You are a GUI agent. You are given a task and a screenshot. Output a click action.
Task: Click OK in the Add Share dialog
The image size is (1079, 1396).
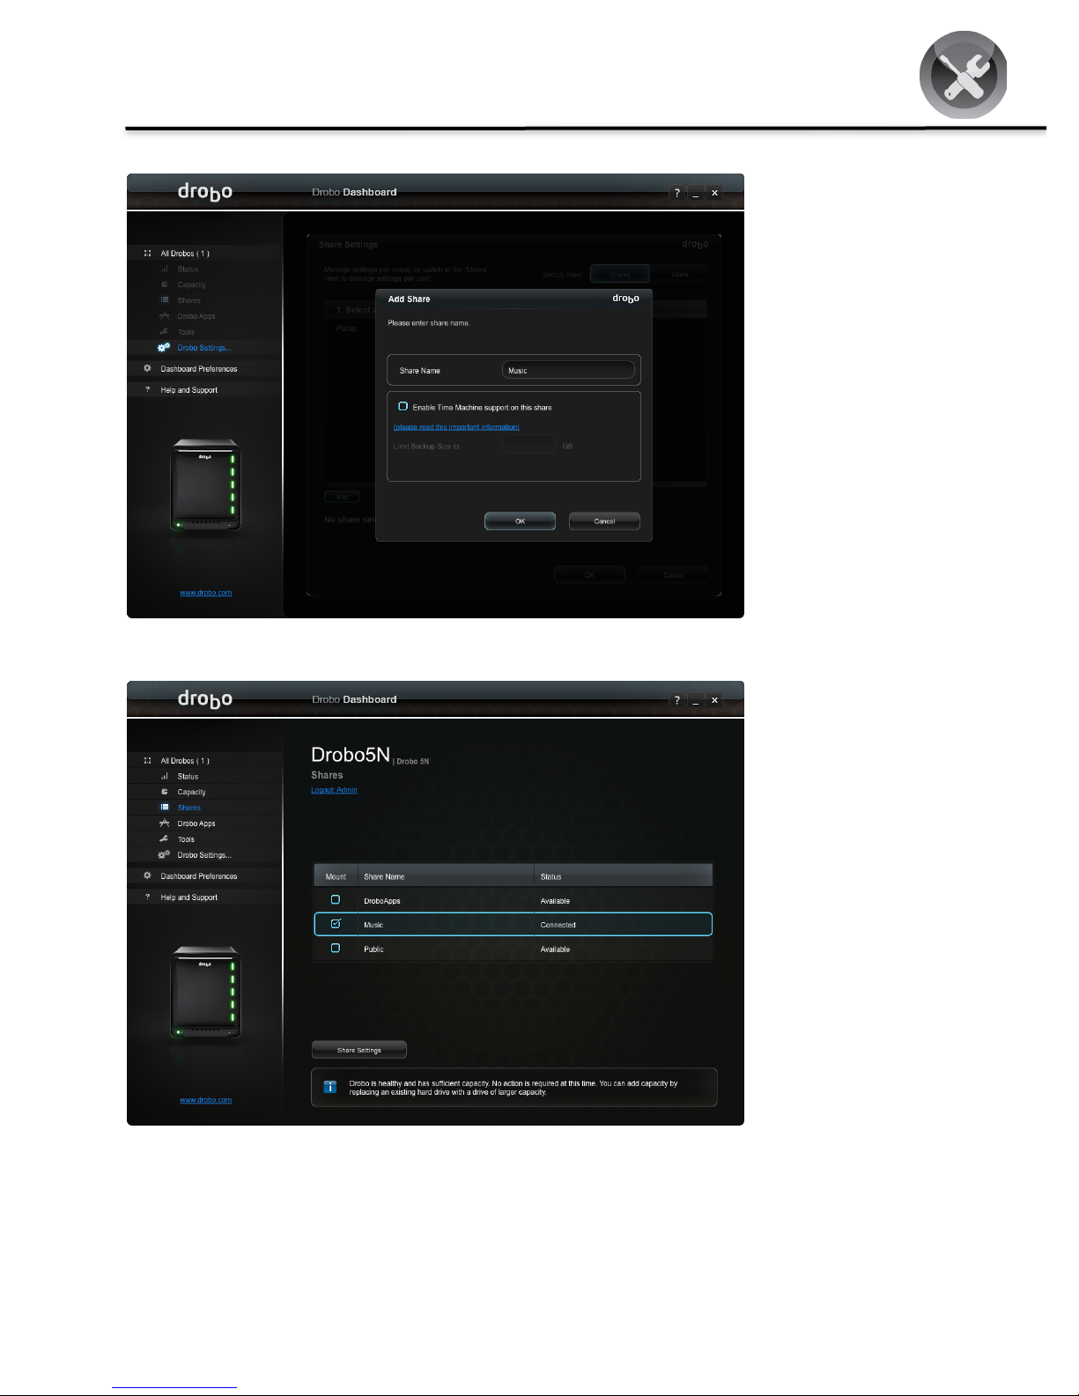[520, 521]
